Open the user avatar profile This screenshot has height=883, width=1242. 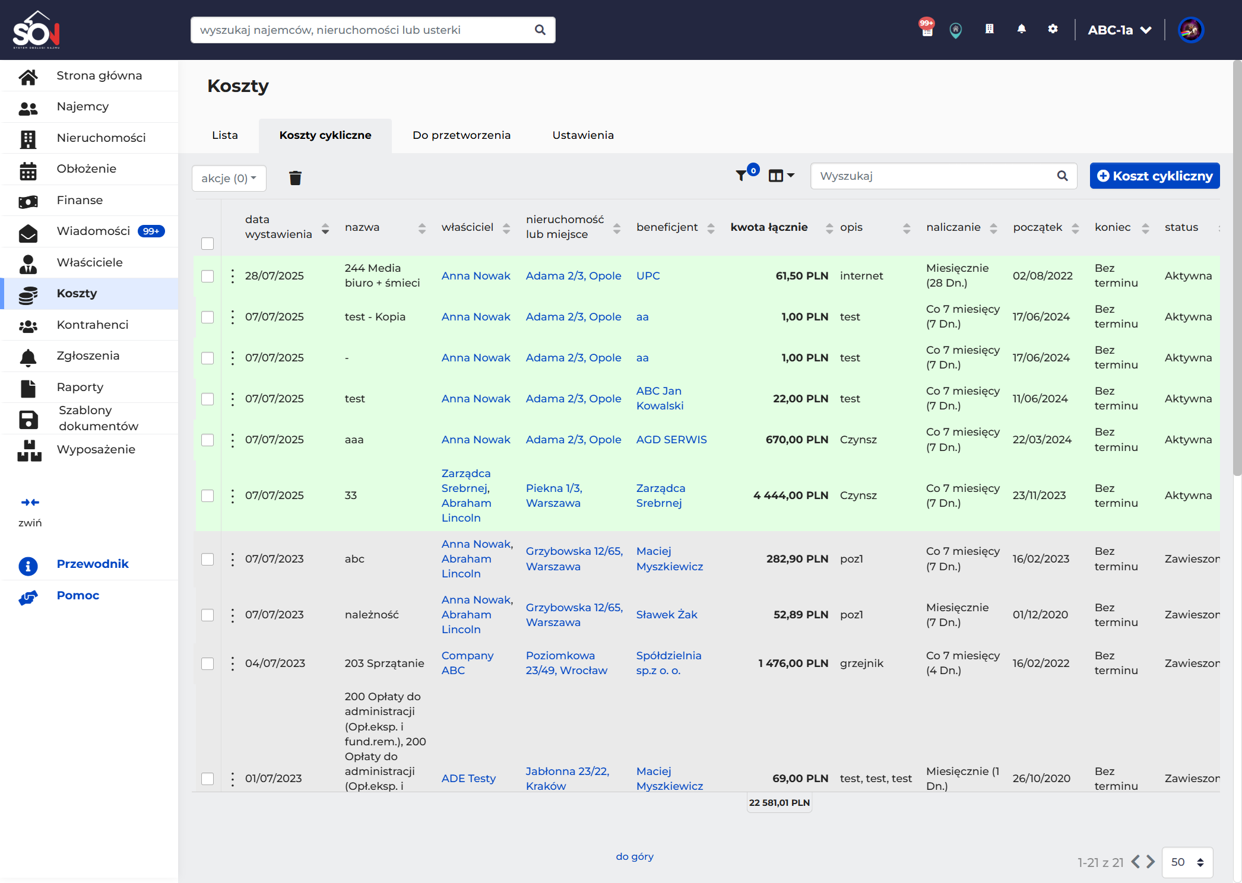[x=1190, y=30]
